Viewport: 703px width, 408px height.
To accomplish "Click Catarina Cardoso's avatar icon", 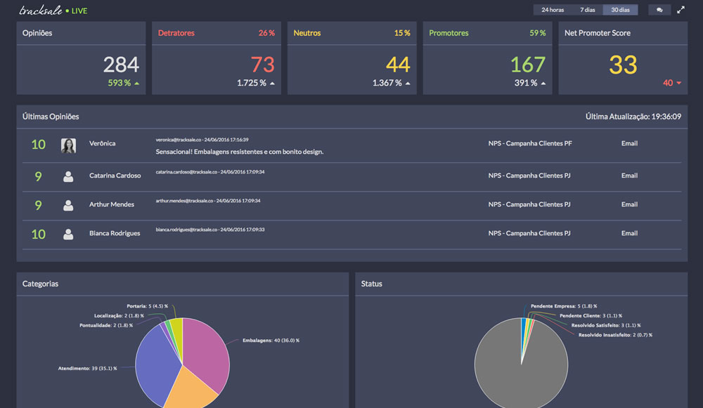I will click(x=68, y=176).
